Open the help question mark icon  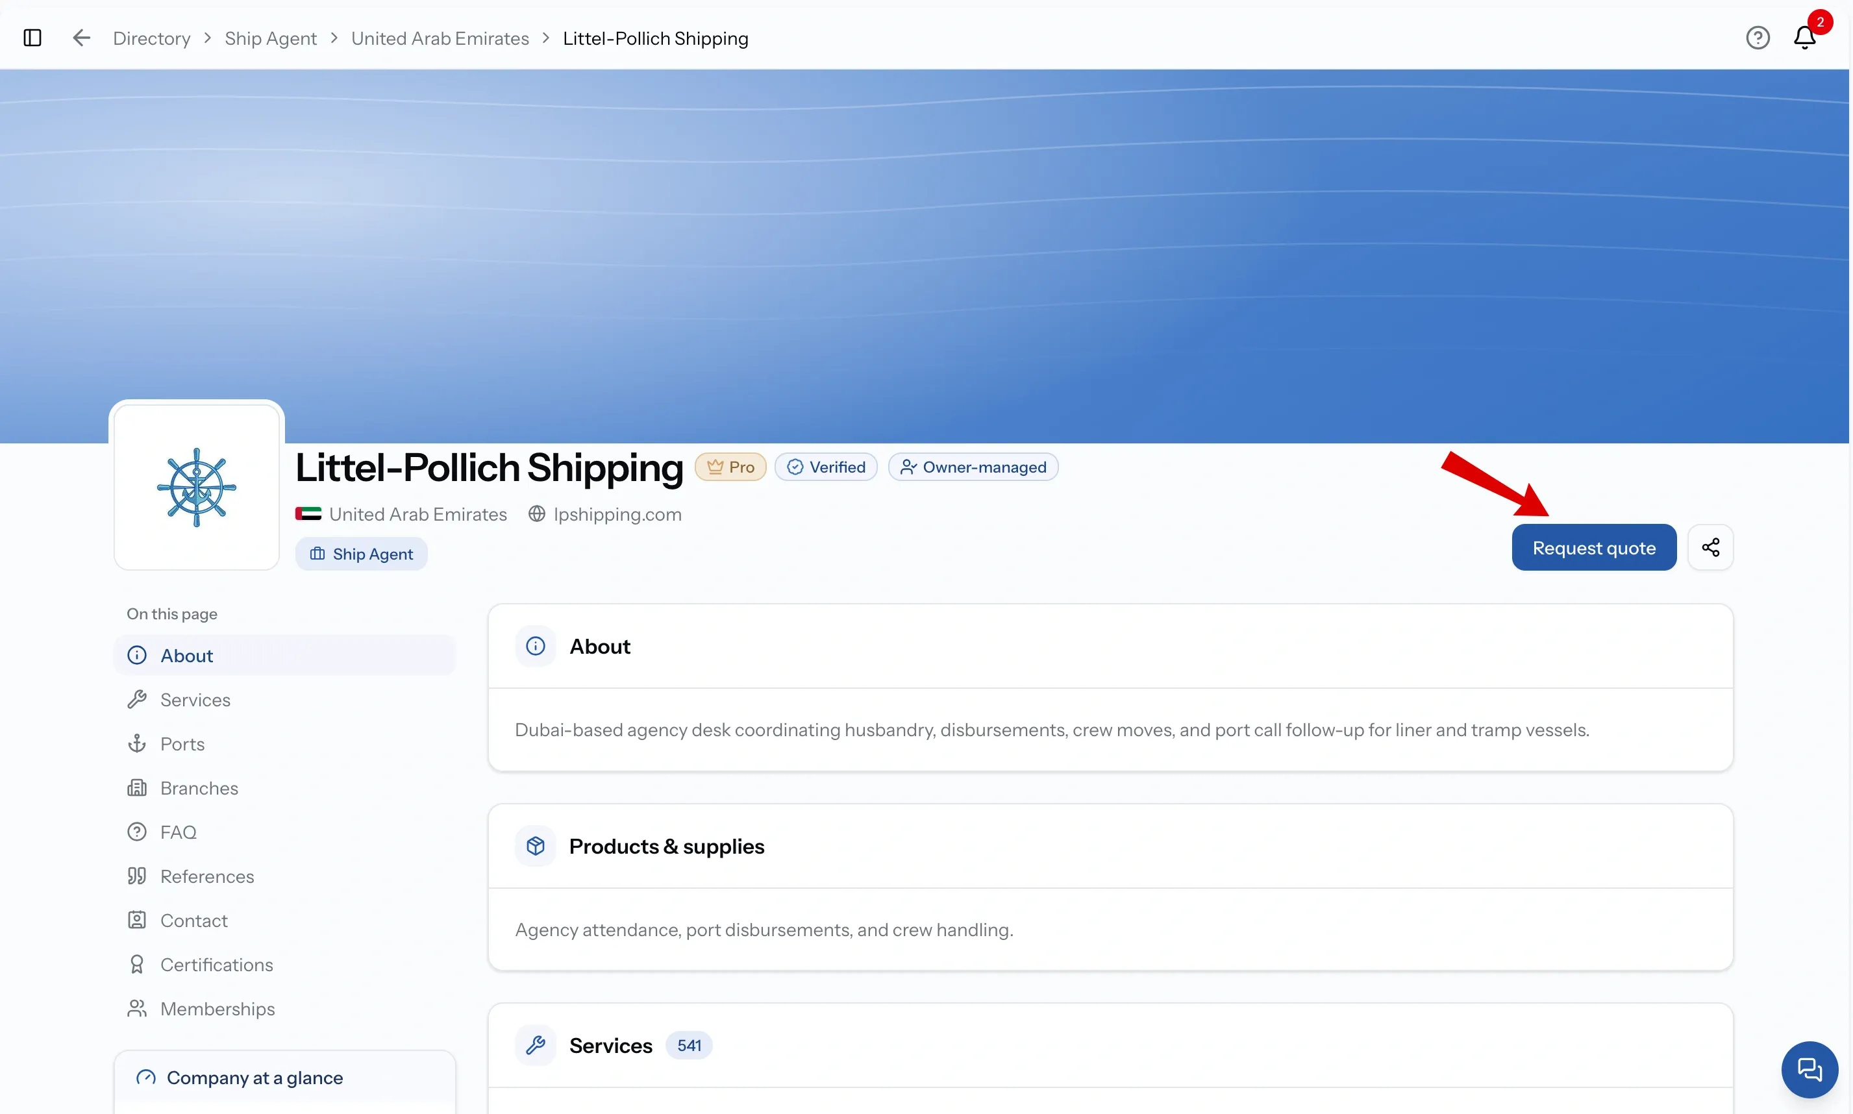(x=1758, y=38)
